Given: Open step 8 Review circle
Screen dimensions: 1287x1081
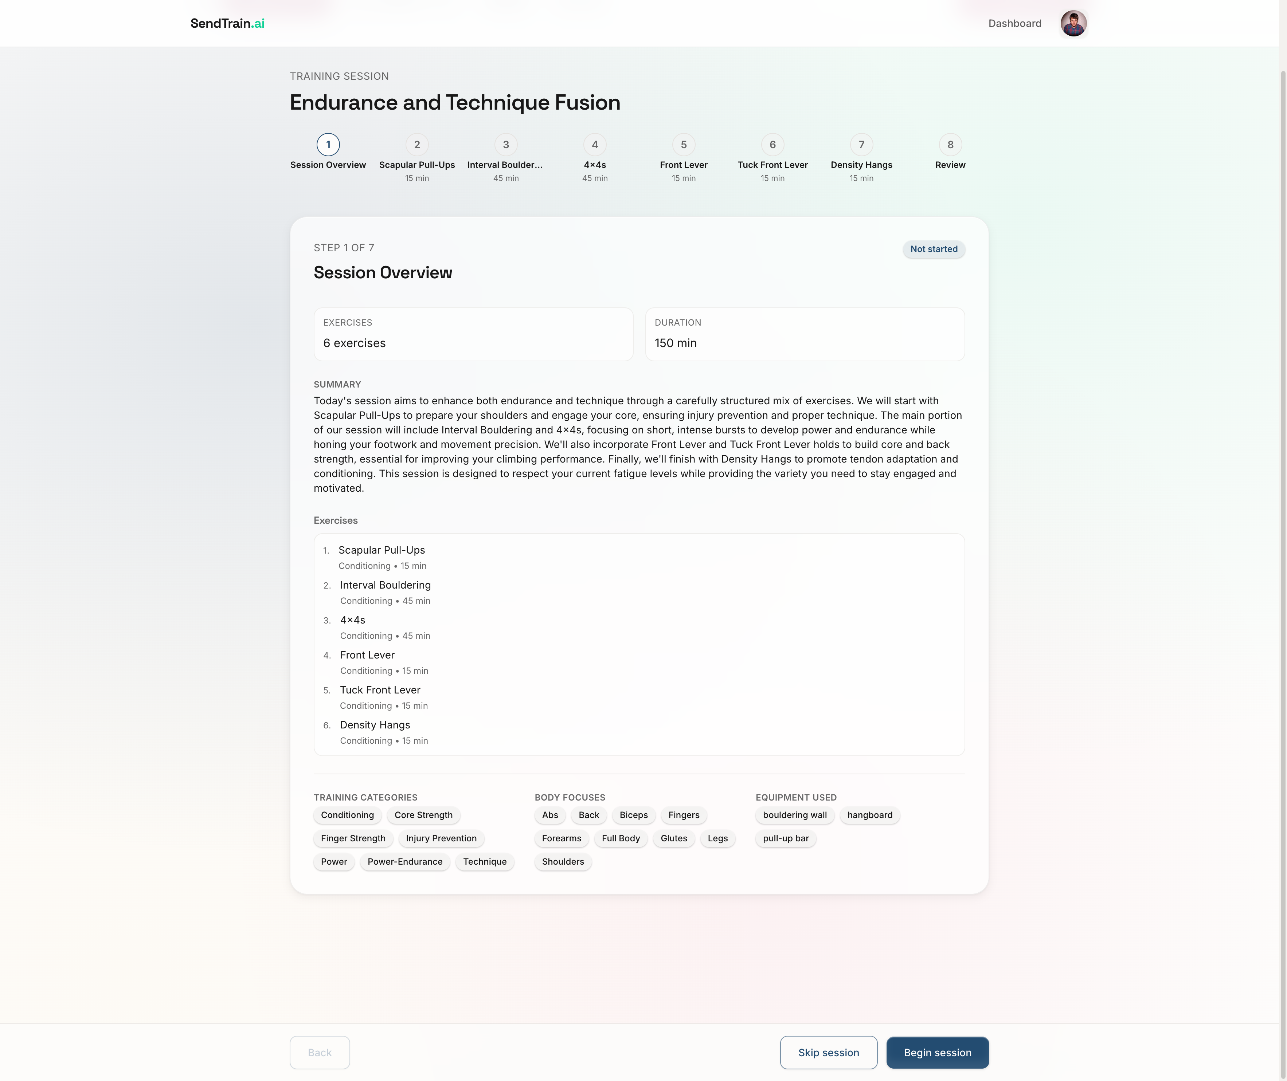Looking at the screenshot, I should 950,145.
